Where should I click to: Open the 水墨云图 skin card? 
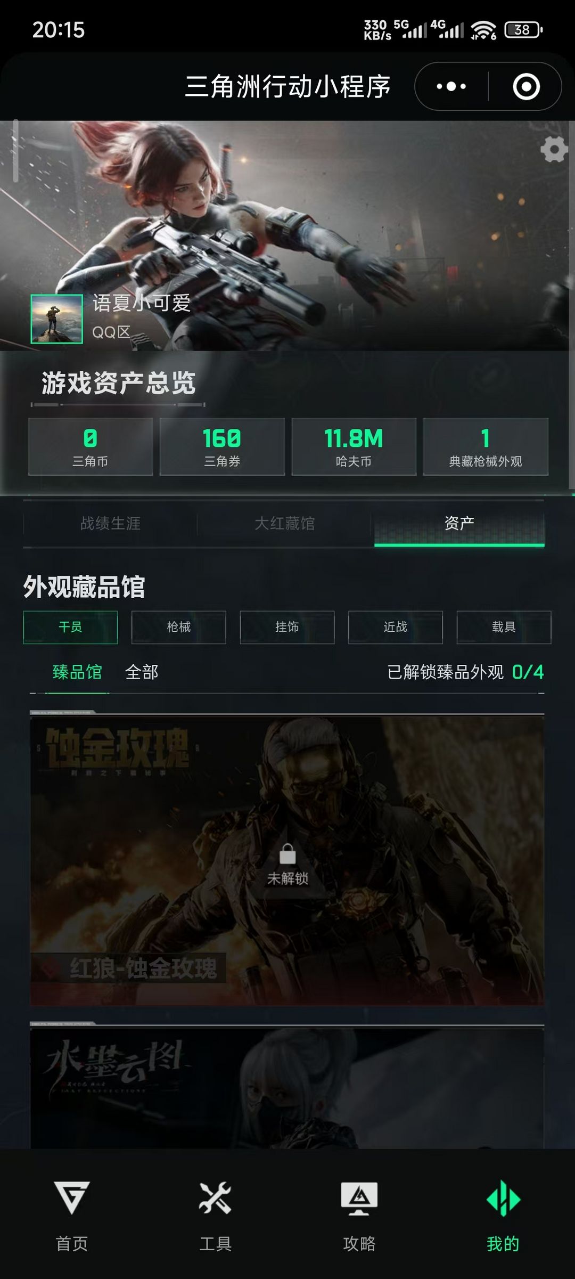point(287,1087)
